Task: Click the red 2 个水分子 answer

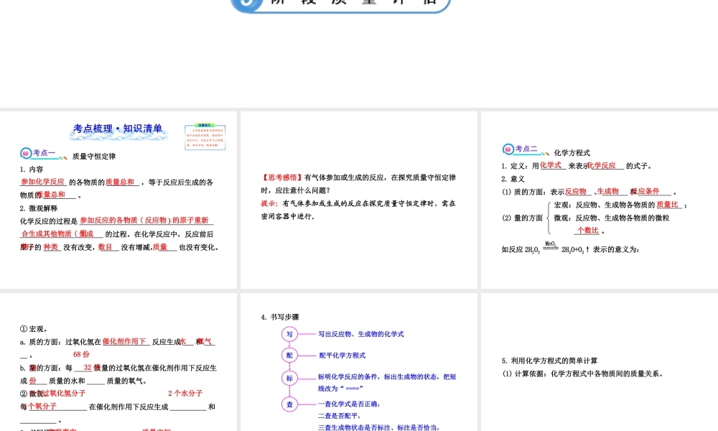Action: tap(185, 393)
